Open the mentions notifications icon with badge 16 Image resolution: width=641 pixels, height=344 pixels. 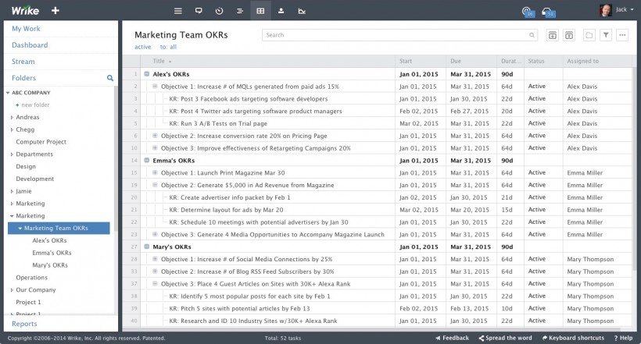pos(528,12)
